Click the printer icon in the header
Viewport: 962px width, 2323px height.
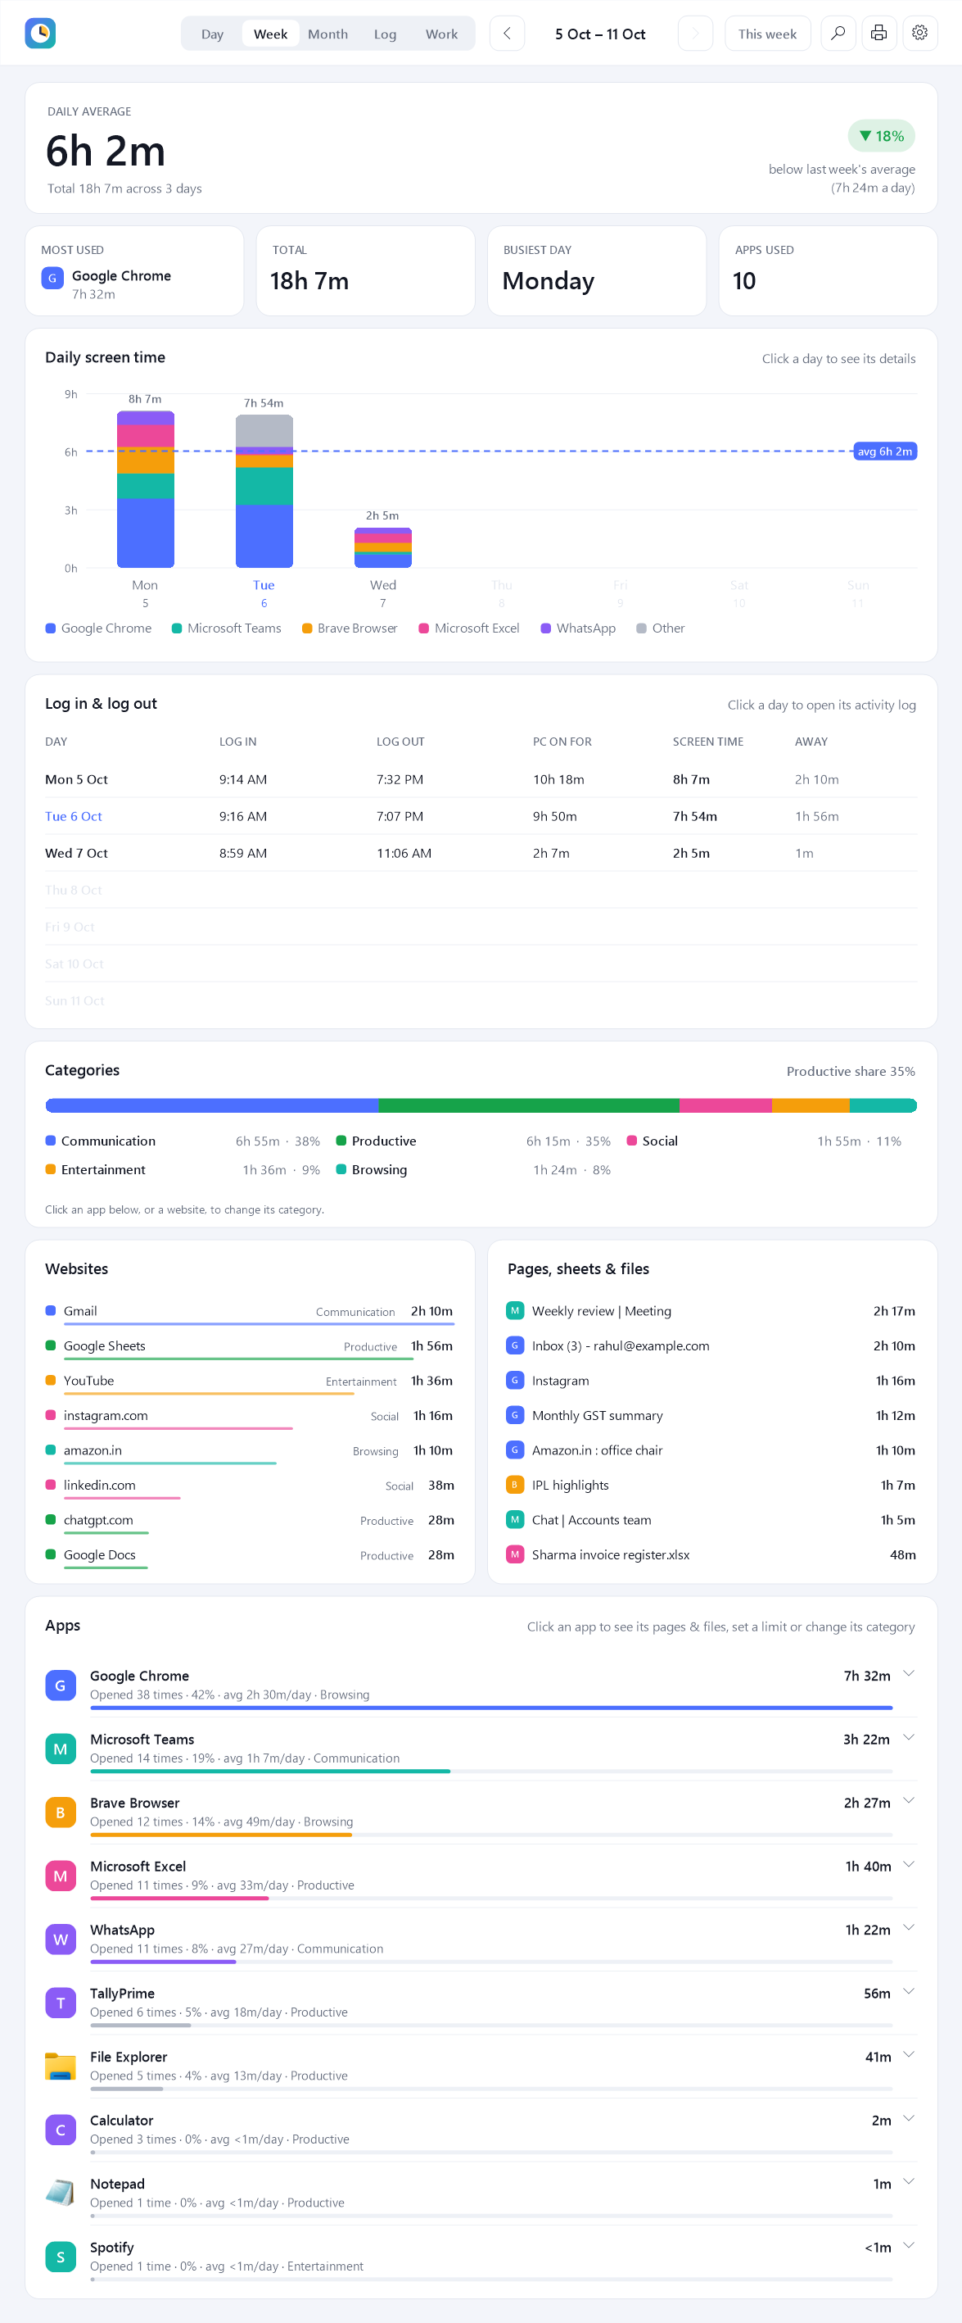click(x=879, y=34)
